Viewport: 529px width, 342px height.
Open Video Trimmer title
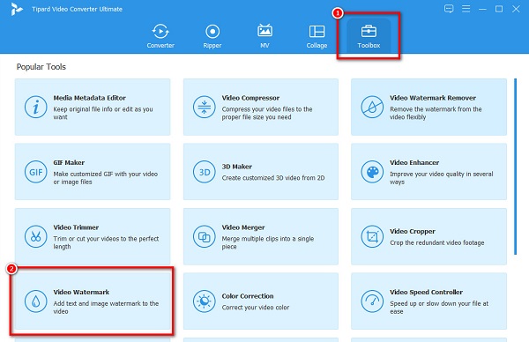(76, 227)
